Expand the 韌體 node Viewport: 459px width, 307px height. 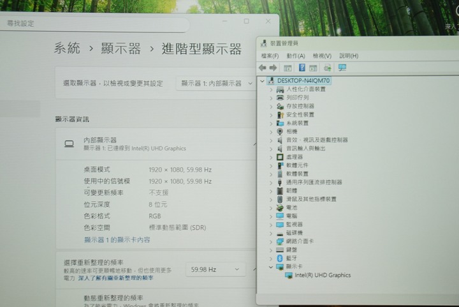271,191
